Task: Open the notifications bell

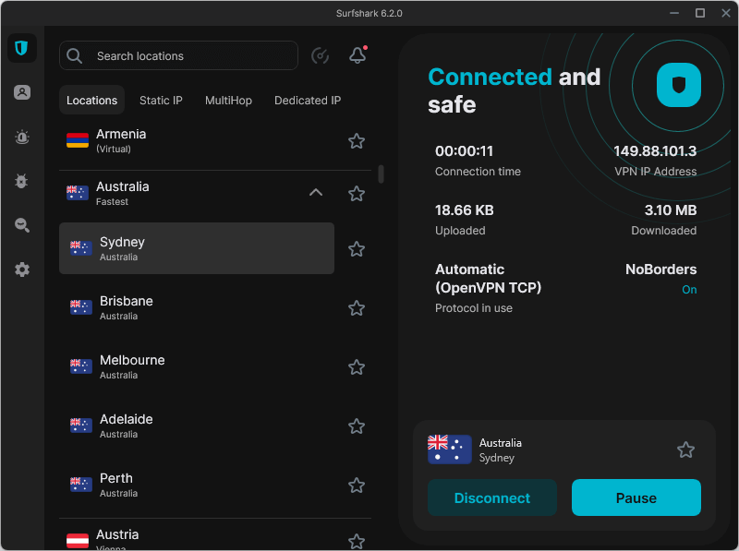Action: pos(357,54)
